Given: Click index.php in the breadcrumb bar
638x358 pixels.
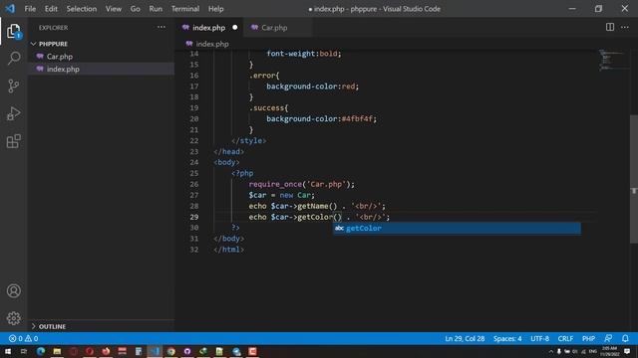Looking at the screenshot, I should pos(212,44).
